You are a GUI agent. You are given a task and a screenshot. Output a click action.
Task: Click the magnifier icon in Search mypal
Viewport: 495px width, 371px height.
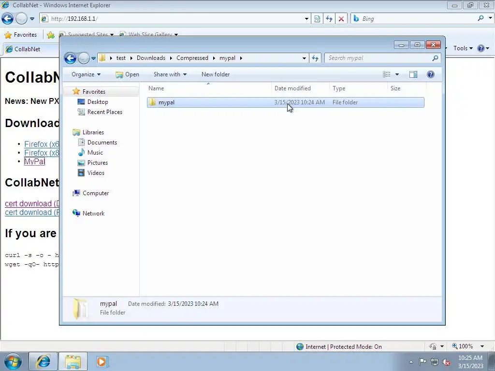(x=436, y=58)
